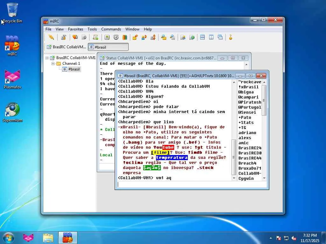326x244 pixels.
Task: Collapse the BrasIRC CollabVM-VM1 tree node
Action: tap(47, 58)
